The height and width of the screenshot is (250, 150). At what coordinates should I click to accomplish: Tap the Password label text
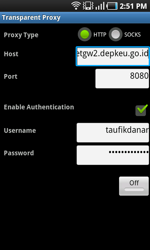(x=19, y=153)
